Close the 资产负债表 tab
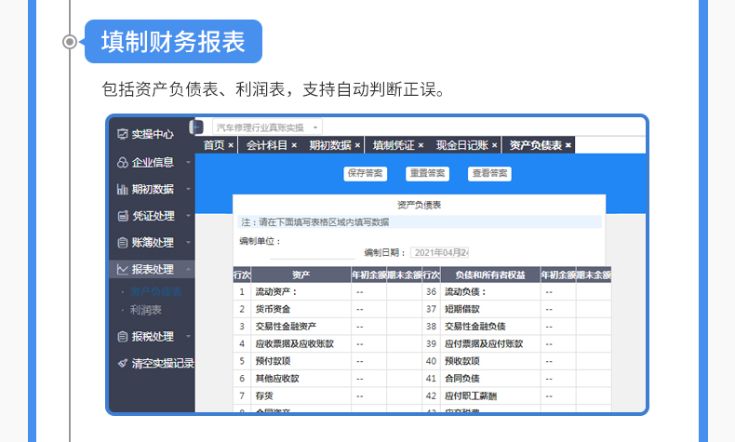 pos(568,146)
